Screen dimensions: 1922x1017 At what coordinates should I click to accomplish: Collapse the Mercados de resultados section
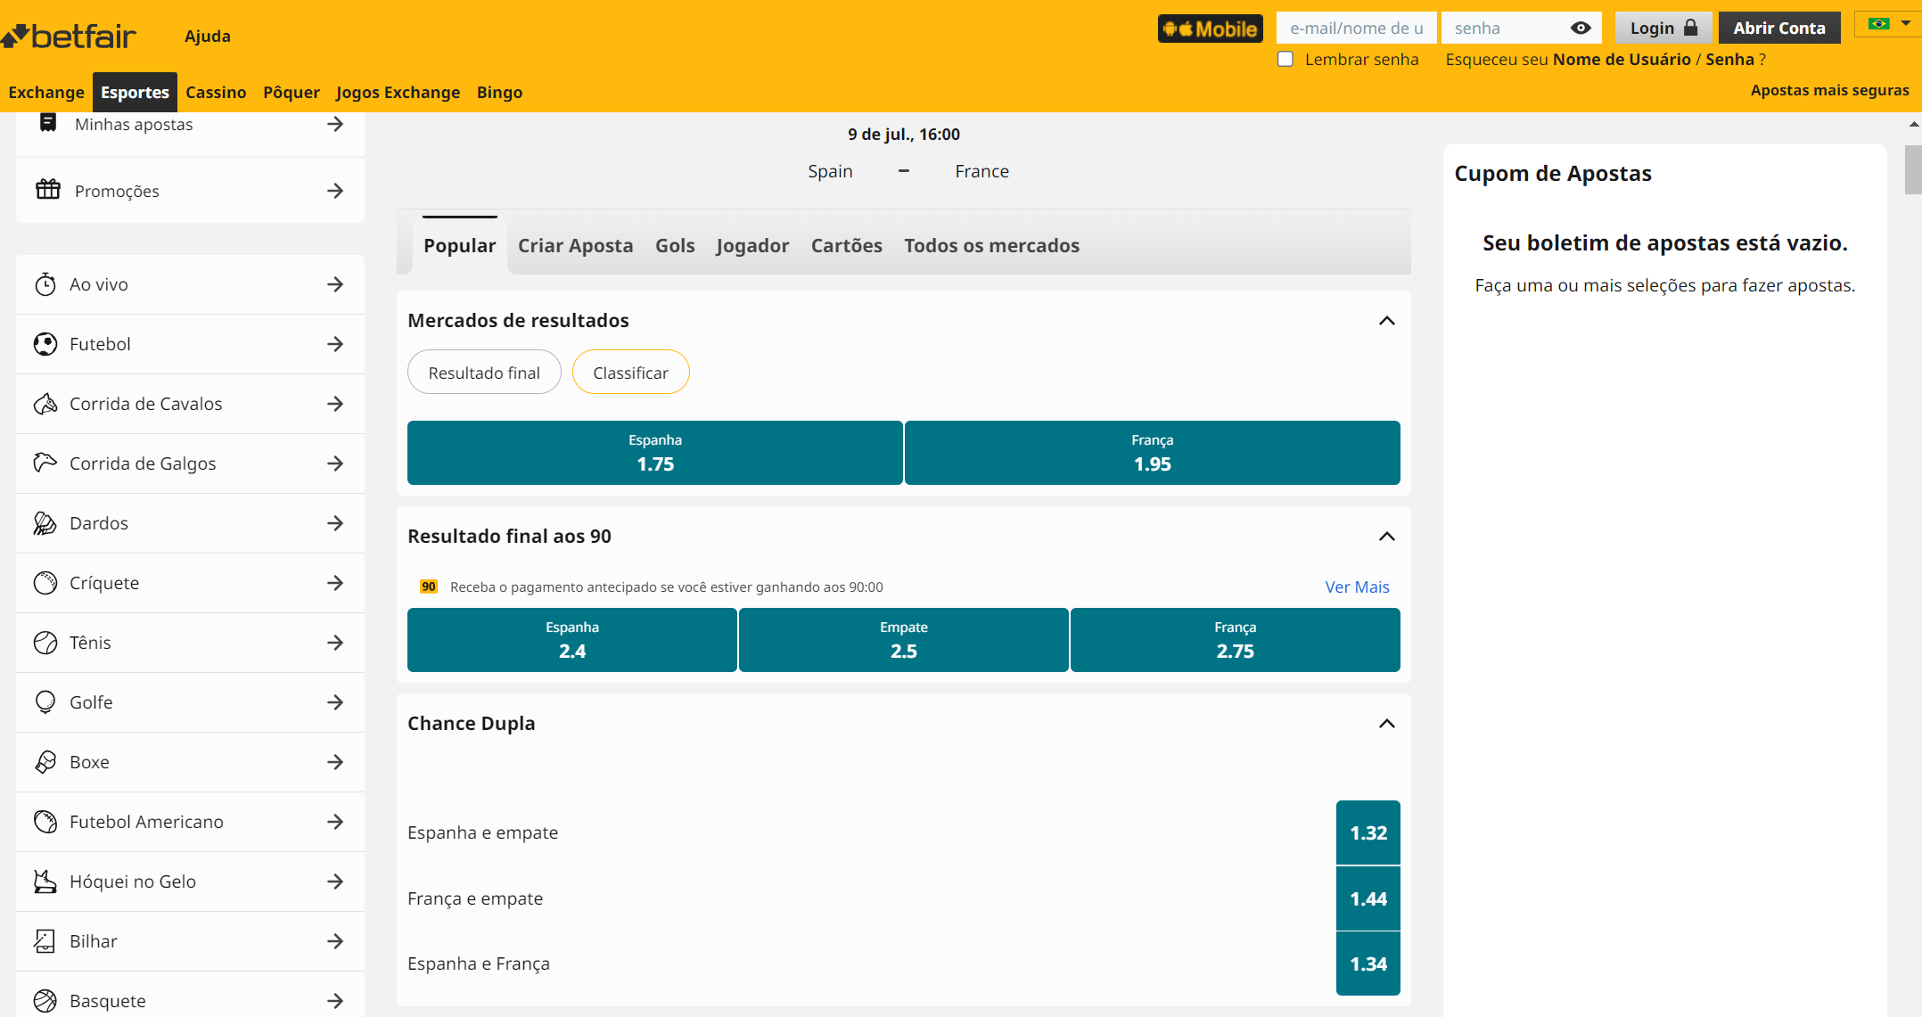1387,321
